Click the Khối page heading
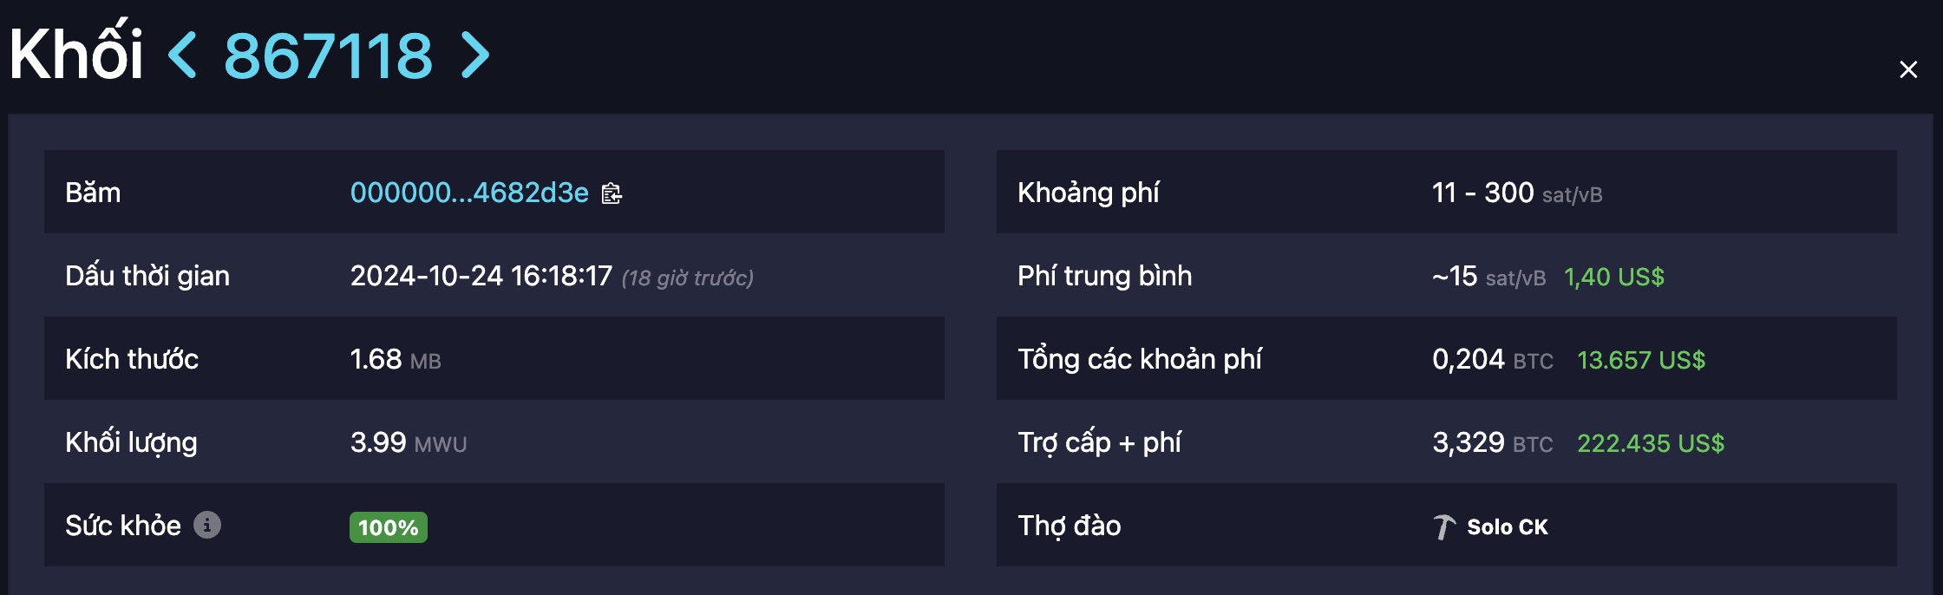The image size is (1943, 595). (76, 52)
